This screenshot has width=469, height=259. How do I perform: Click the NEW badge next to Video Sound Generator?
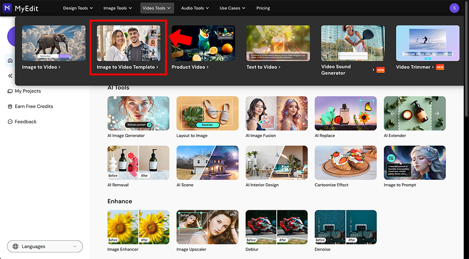tap(380, 70)
